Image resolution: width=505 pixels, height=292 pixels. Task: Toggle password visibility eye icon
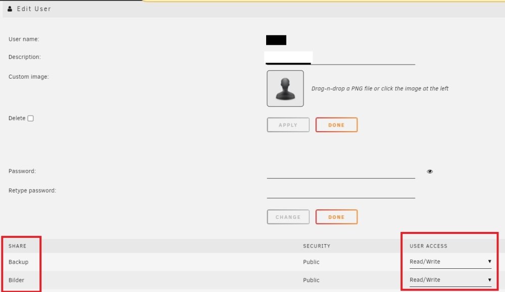(x=430, y=171)
